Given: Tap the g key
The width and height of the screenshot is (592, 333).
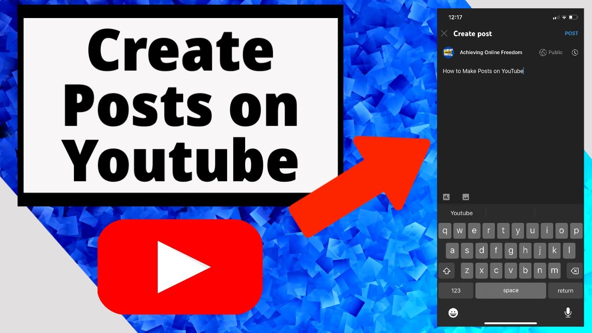Looking at the screenshot, I should [511, 251].
